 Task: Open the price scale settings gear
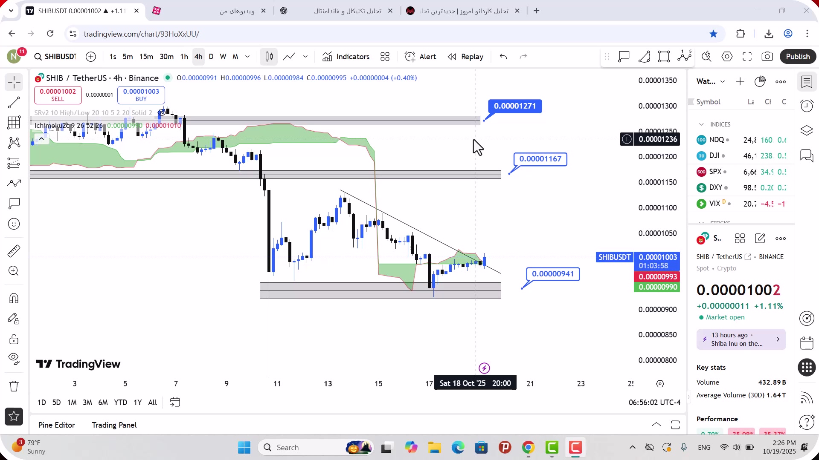[x=660, y=384]
